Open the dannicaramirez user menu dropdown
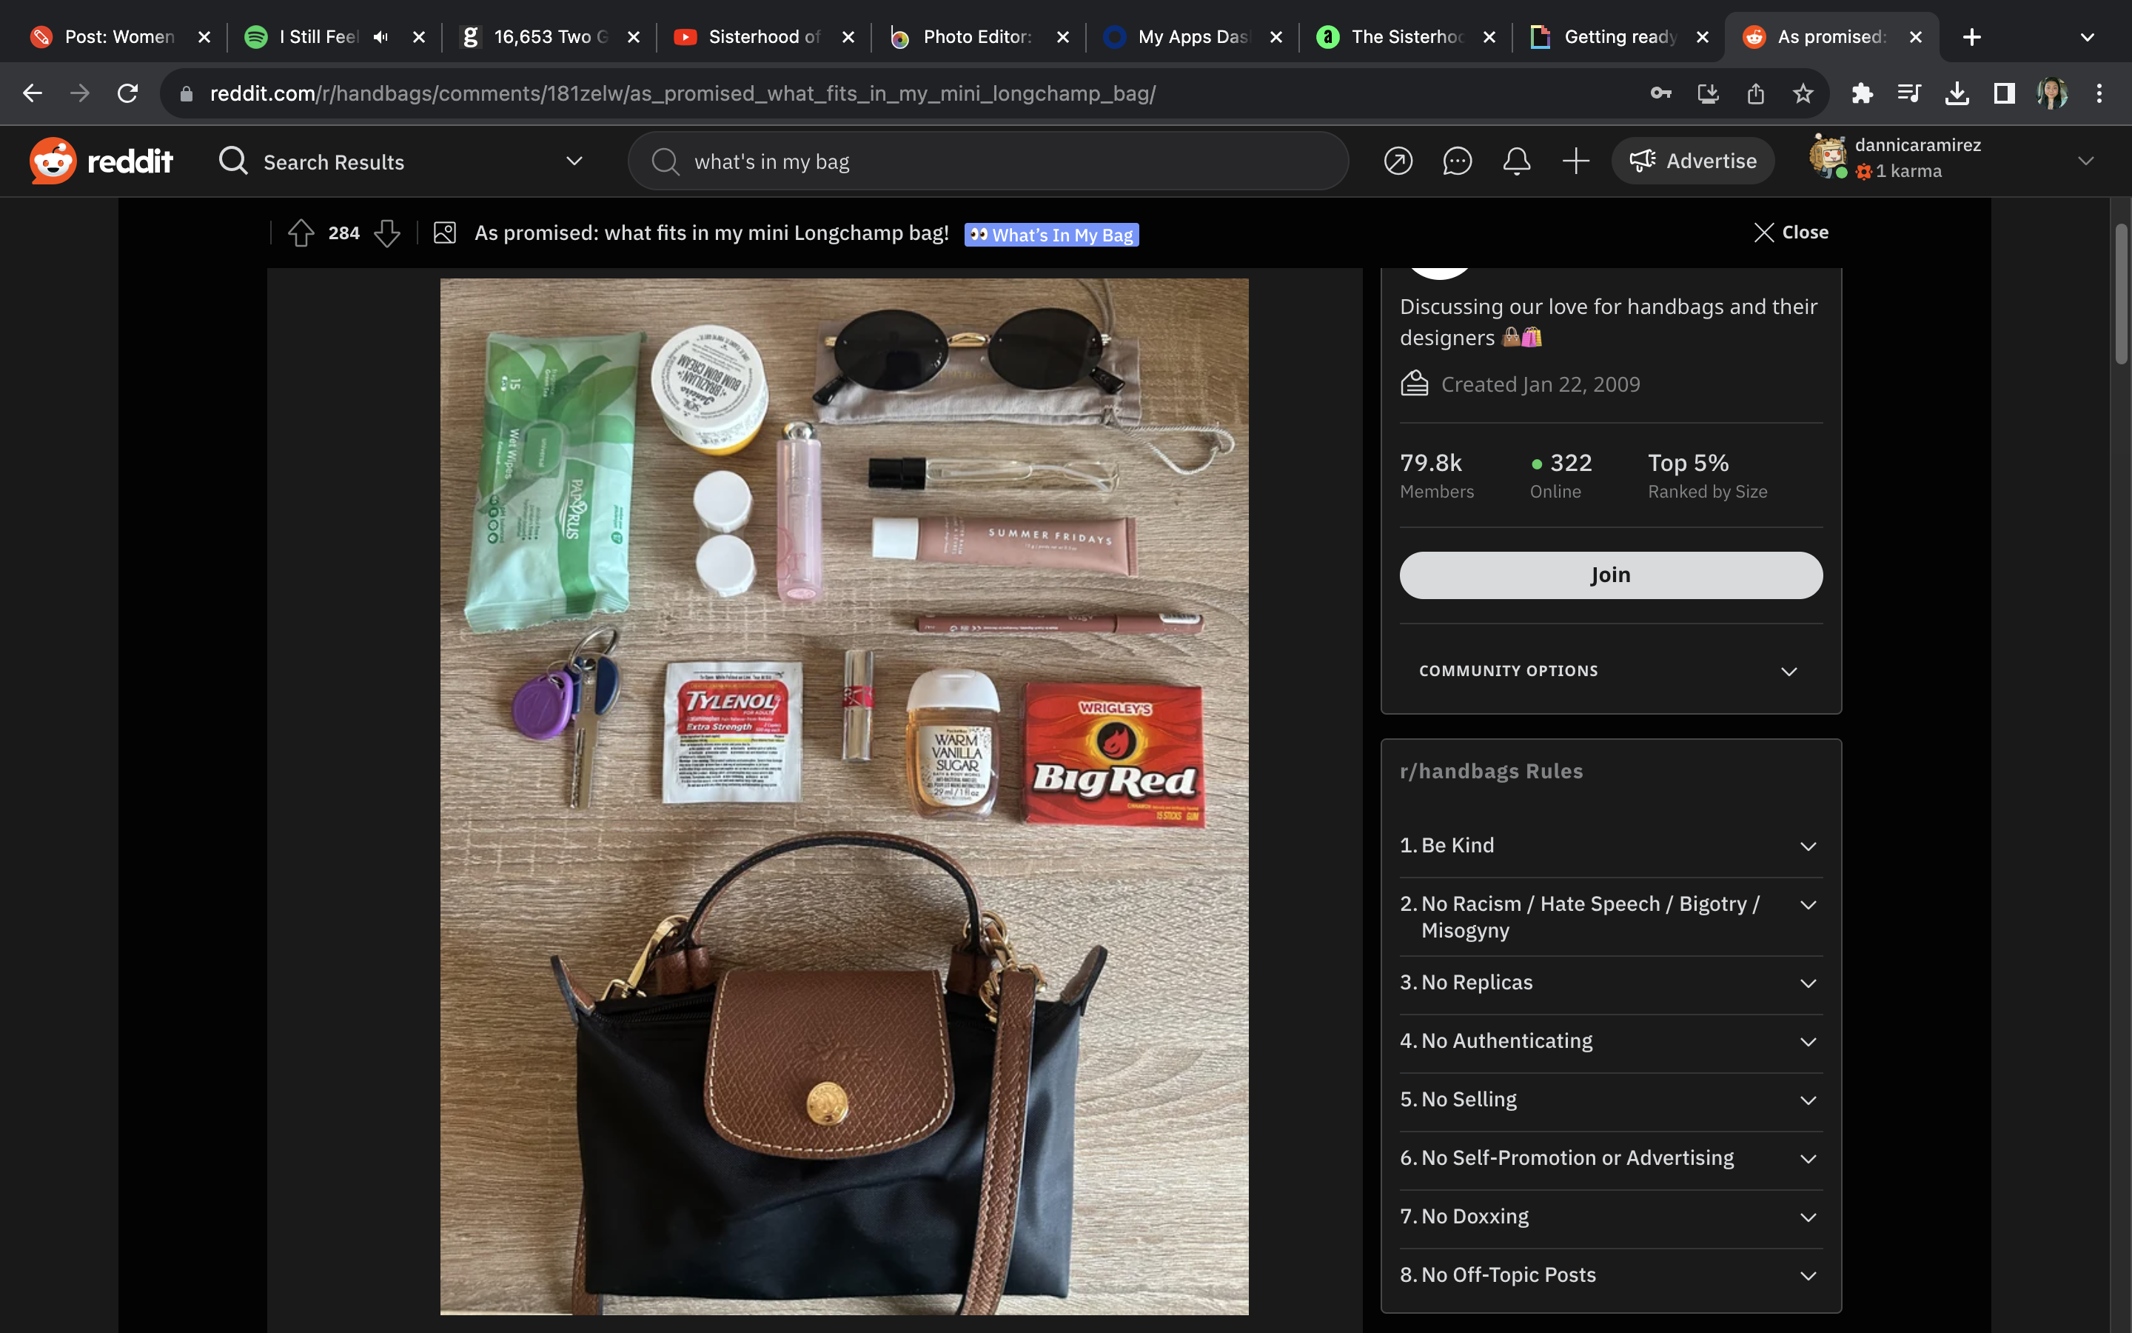The image size is (2132, 1333). pyautogui.click(x=2085, y=161)
